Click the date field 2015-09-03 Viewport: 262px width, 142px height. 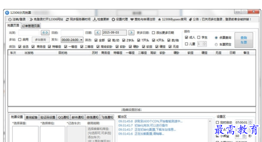(115, 32)
